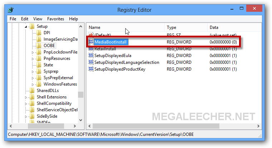The image size is (272, 148).
Task: Click the Registry Editor app icon in title bar
Action: 11,10
